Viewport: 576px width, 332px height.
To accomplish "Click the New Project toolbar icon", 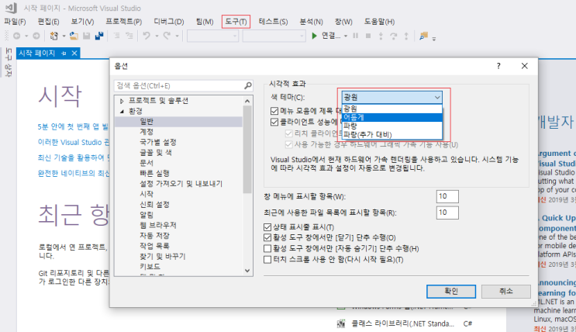I will (54, 36).
